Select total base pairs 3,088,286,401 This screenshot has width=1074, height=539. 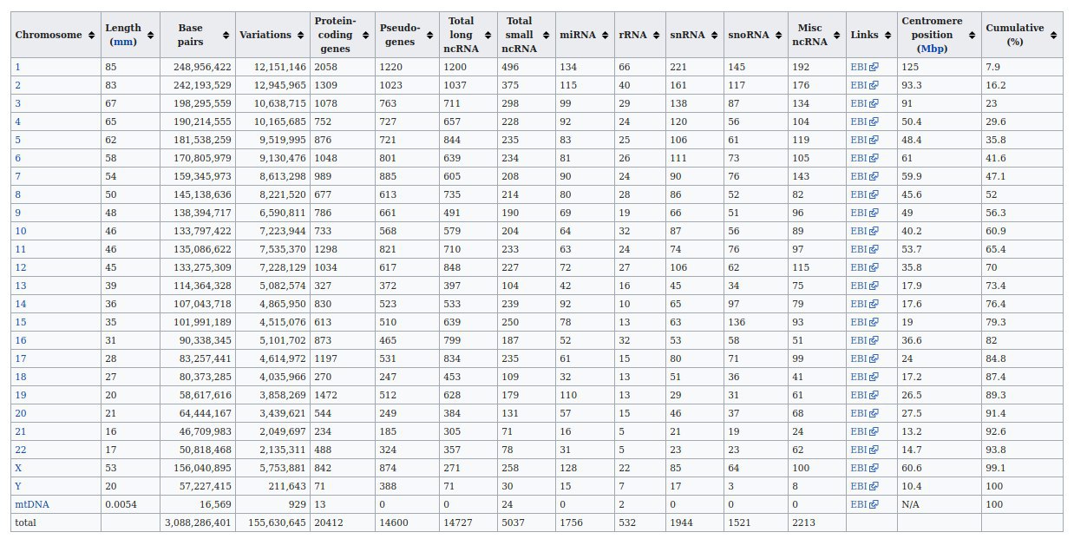point(198,523)
